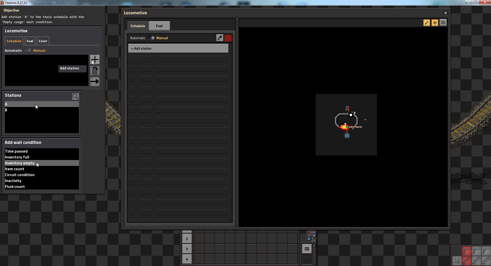
Task: Open the folded map view icon
Action: (443, 23)
